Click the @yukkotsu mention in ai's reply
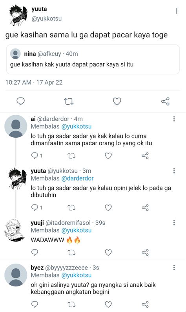Image resolution: width=186 pixels, height=312 pixels. (x=77, y=126)
